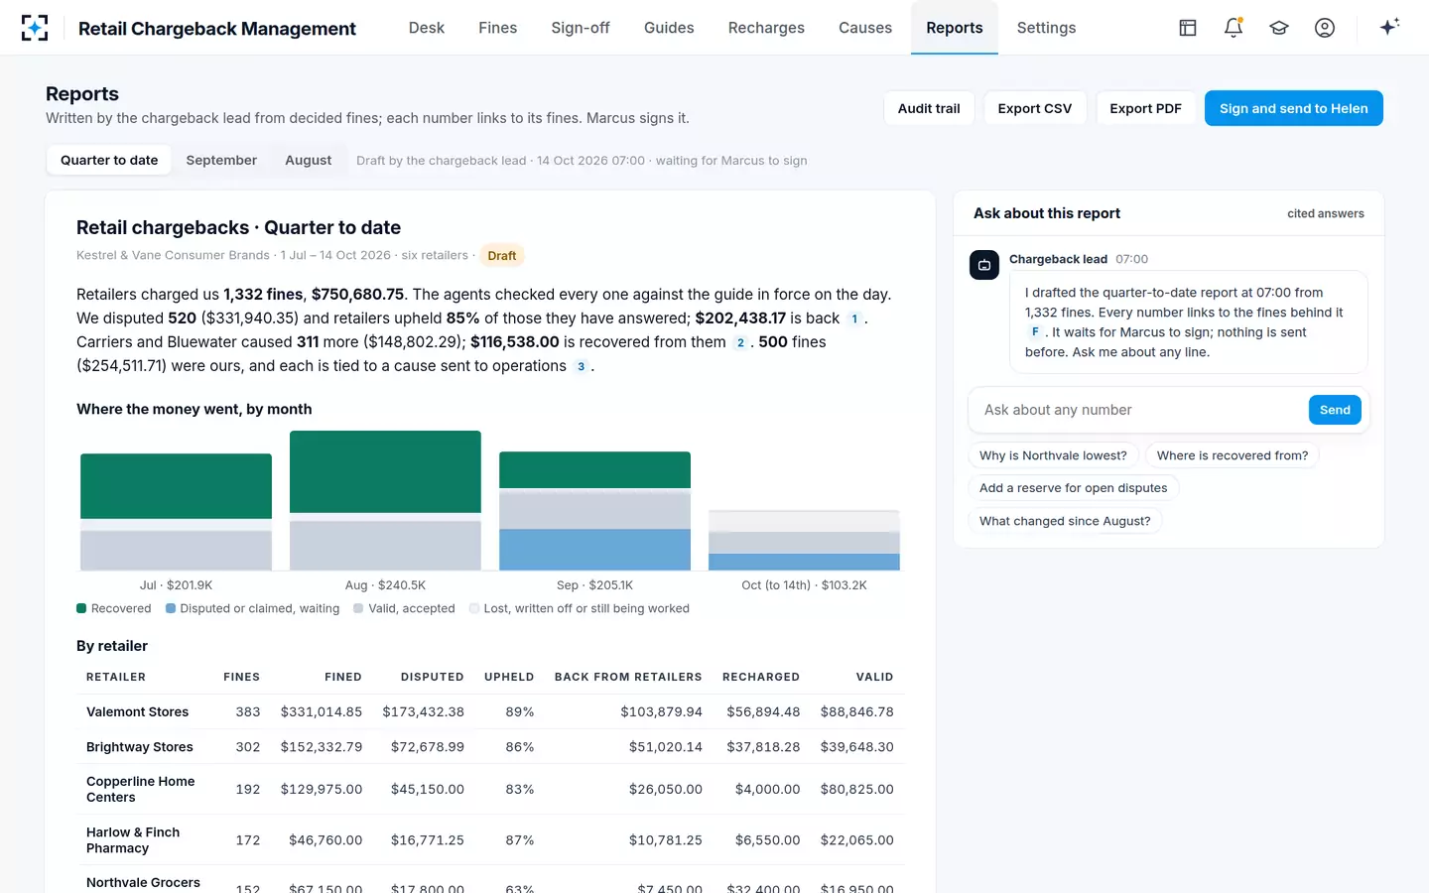Screen dimensions: 1429x893
Task: Open the user account icon
Action: [x=1325, y=28]
